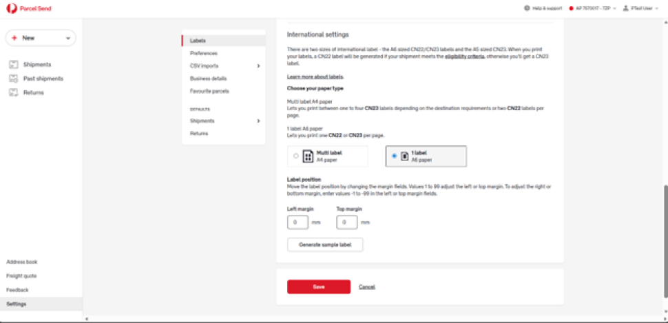Open Learn more about labels link
668x323 pixels.
coord(315,76)
